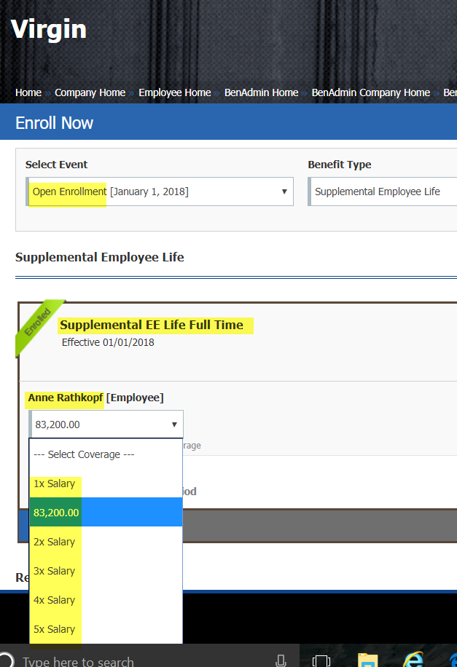Select the 3x Salary option
Image resolution: width=457 pixels, height=667 pixels.
coord(55,571)
